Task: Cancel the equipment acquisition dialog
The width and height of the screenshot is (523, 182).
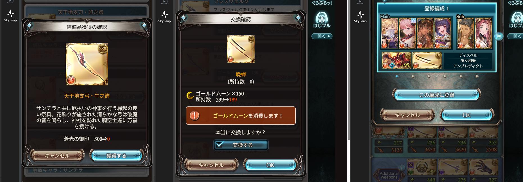Action: pos(57,156)
